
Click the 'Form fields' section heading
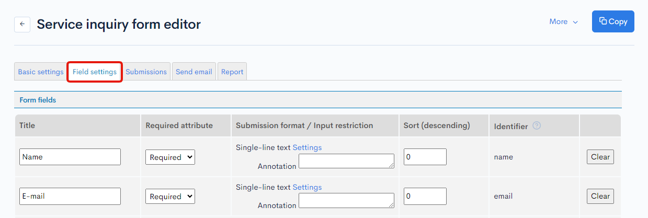[38, 100]
